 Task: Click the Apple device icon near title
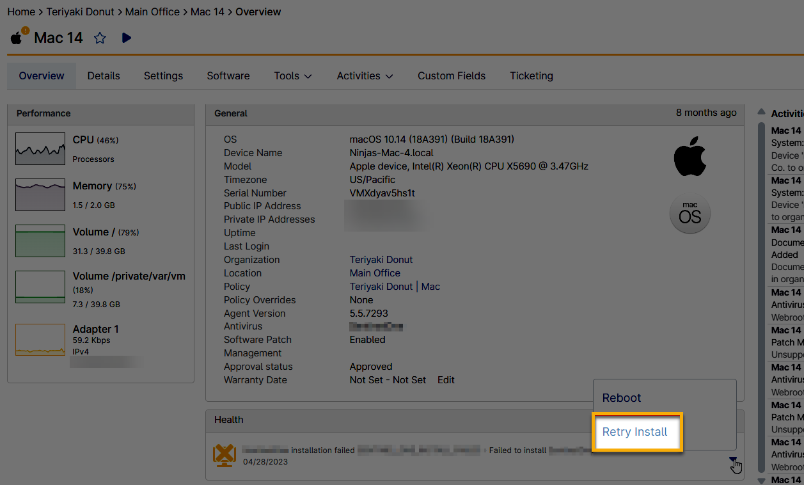click(x=17, y=38)
